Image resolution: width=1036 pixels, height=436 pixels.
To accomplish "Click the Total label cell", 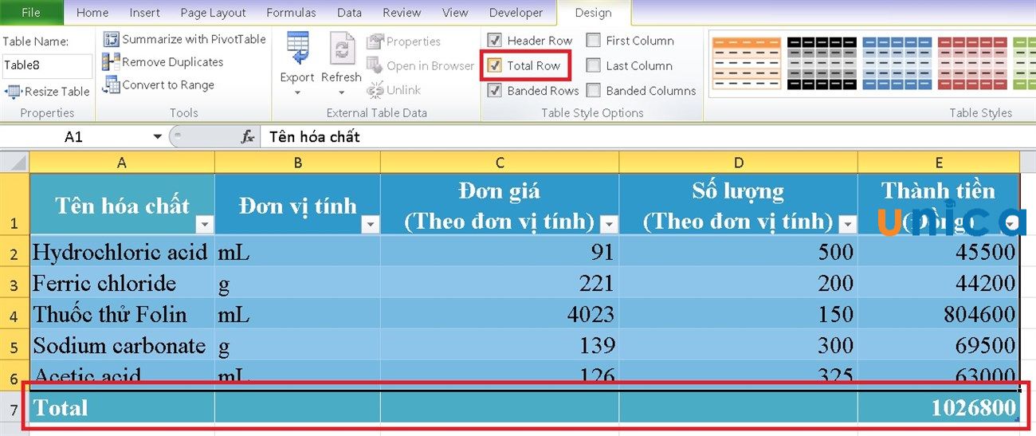I will click(122, 407).
